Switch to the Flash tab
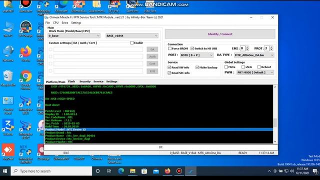 71,81
